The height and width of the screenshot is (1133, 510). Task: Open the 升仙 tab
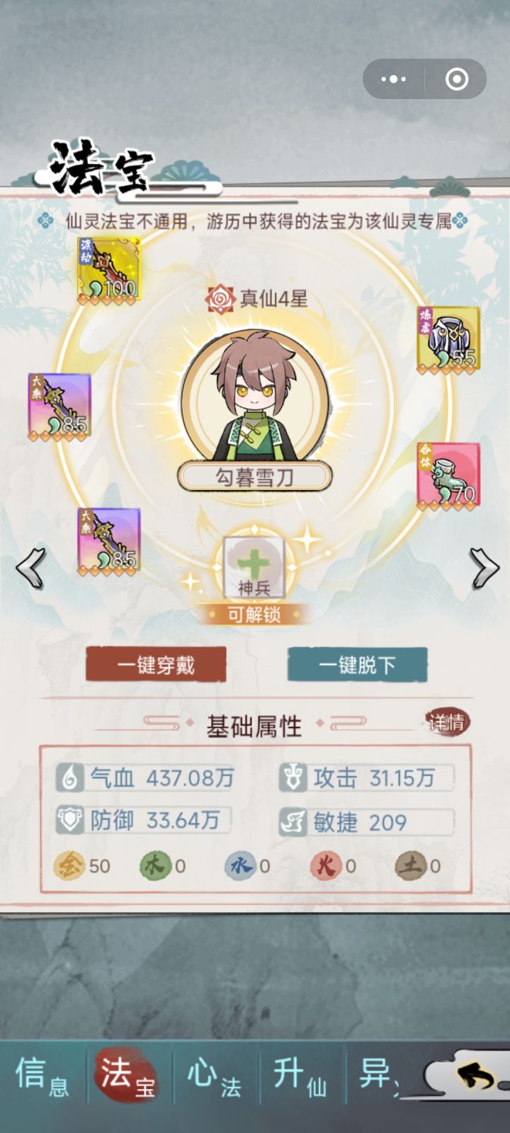[300, 1077]
